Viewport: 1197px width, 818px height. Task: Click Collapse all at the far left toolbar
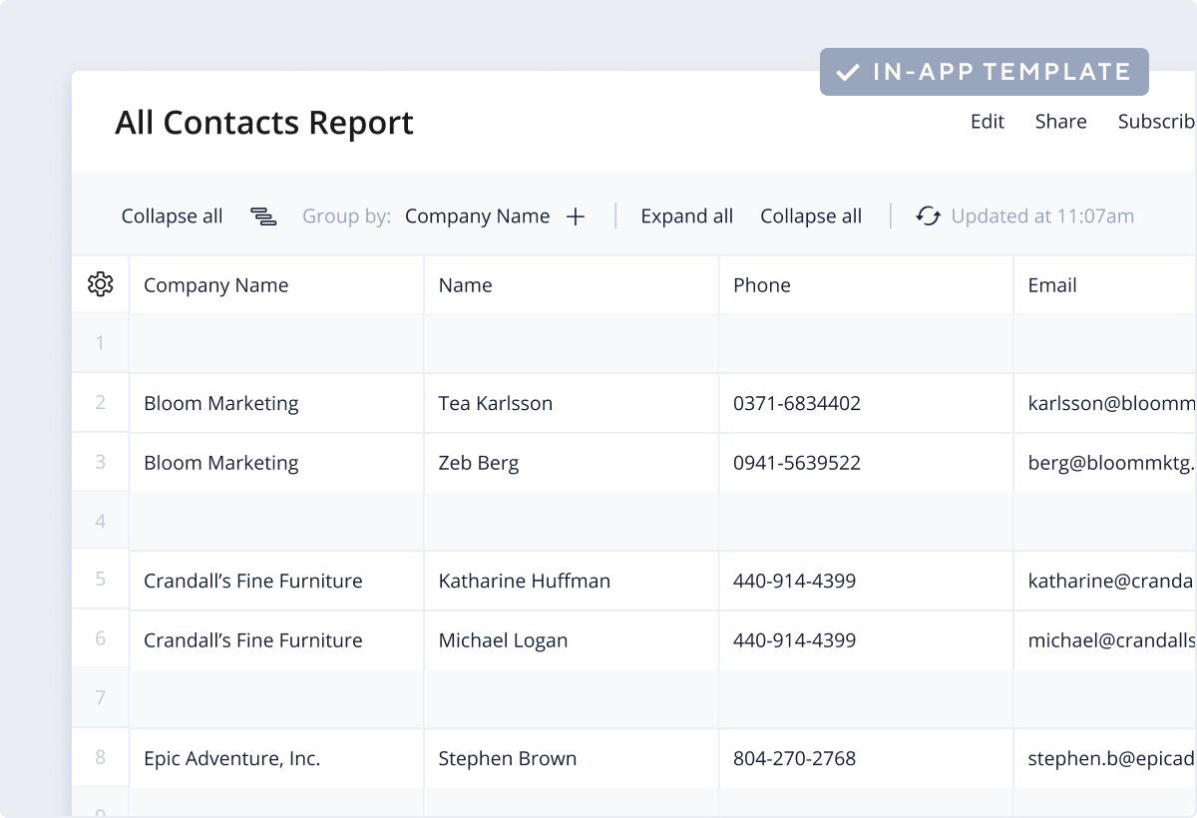(x=172, y=215)
